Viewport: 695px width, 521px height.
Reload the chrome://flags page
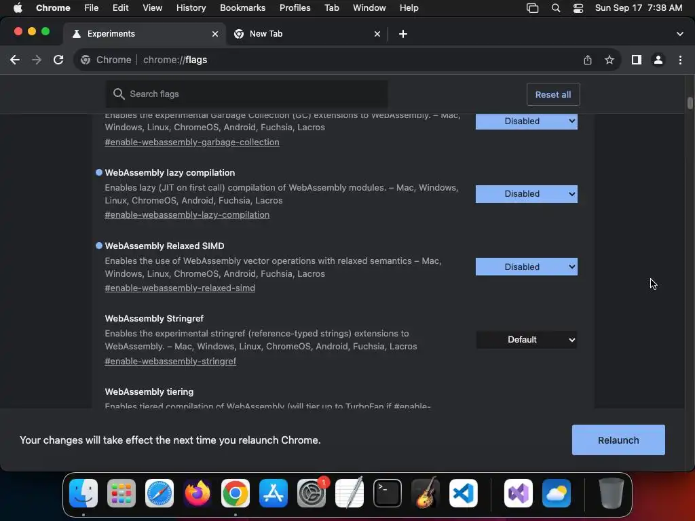[58, 60]
